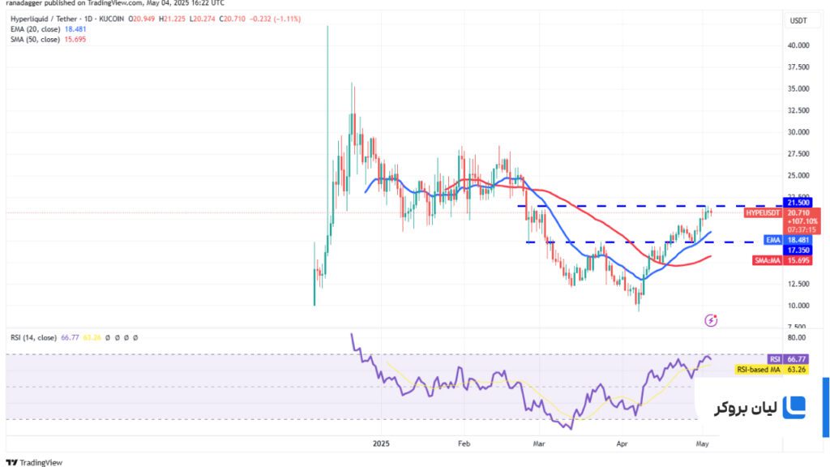830x467 pixels.
Task: Click the Feb label on time axis
Action: (464, 443)
